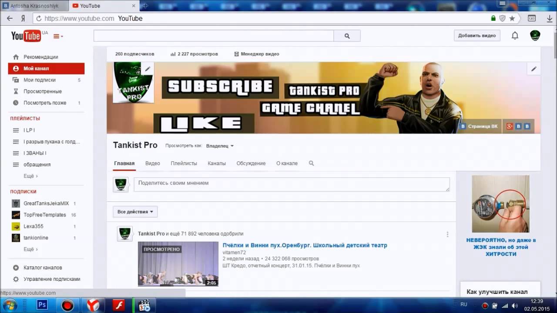Open new browser tab plus button
This screenshot has width=557, height=313.
[x=145, y=6]
